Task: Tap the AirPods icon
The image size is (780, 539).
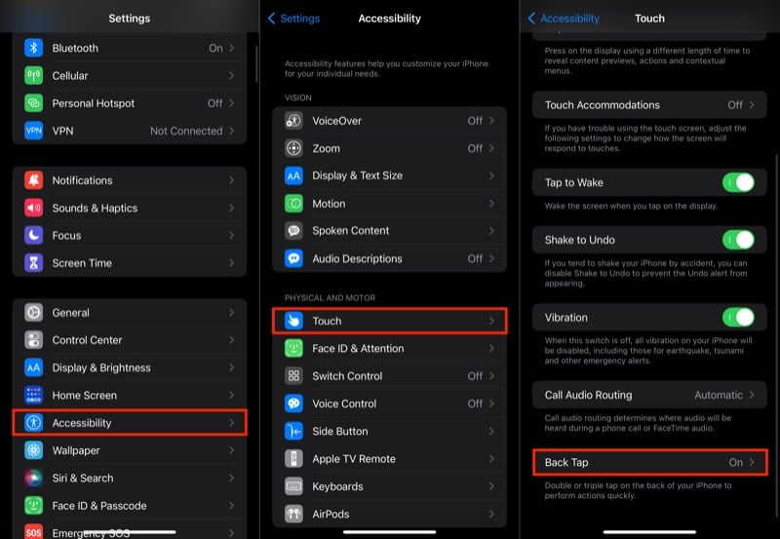Action: [294, 514]
